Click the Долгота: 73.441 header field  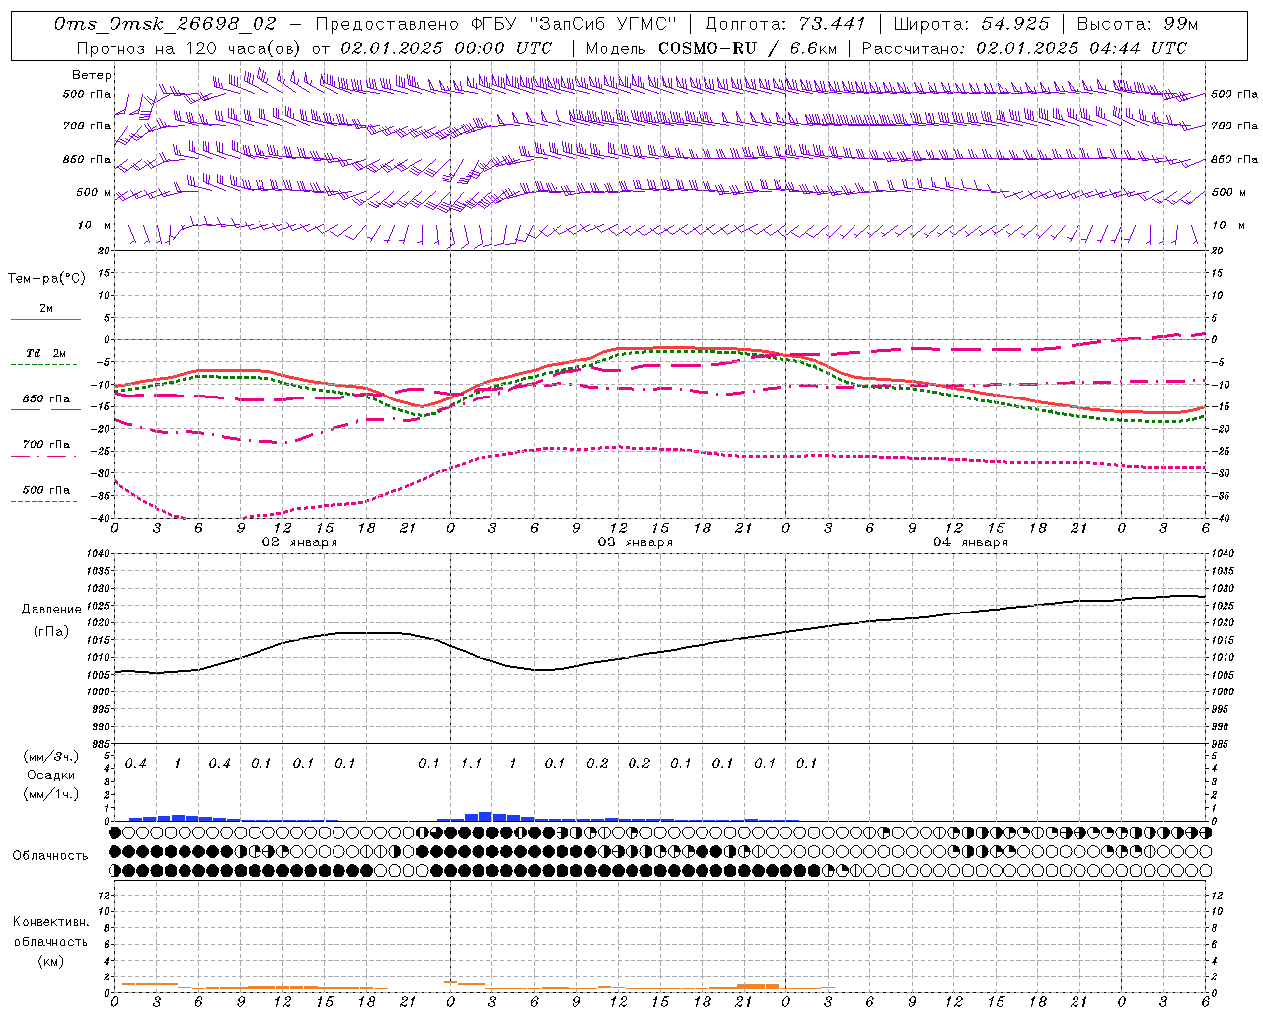tap(785, 23)
